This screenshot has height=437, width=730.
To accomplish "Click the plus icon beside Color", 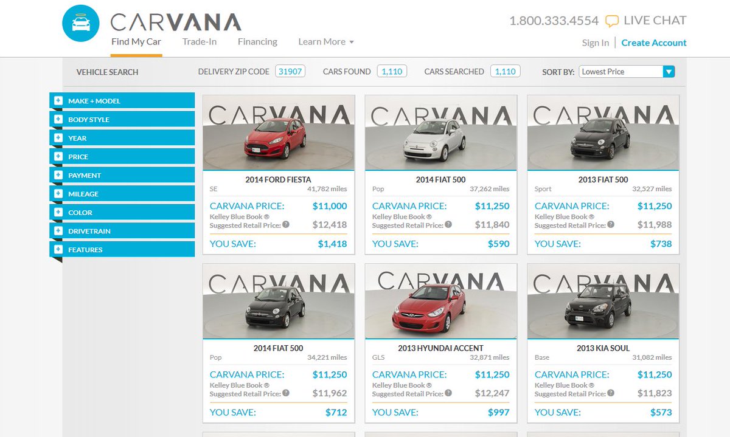I will 58,212.
